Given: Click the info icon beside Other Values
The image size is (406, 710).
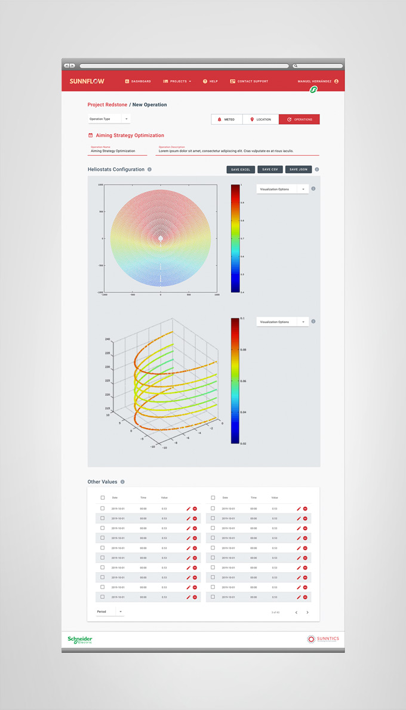Looking at the screenshot, I should (122, 482).
